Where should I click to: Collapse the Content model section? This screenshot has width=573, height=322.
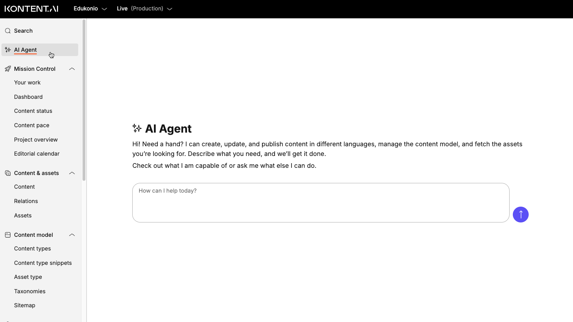(x=72, y=235)
